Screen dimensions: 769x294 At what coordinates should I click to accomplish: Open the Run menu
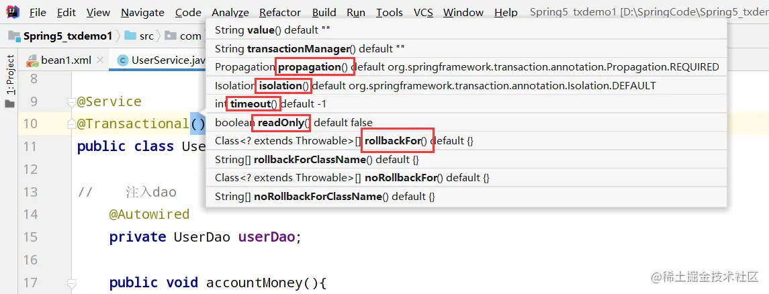(356, 12)
